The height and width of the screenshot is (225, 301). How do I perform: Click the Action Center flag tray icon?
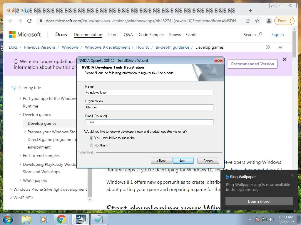click(x=257, y=219)
